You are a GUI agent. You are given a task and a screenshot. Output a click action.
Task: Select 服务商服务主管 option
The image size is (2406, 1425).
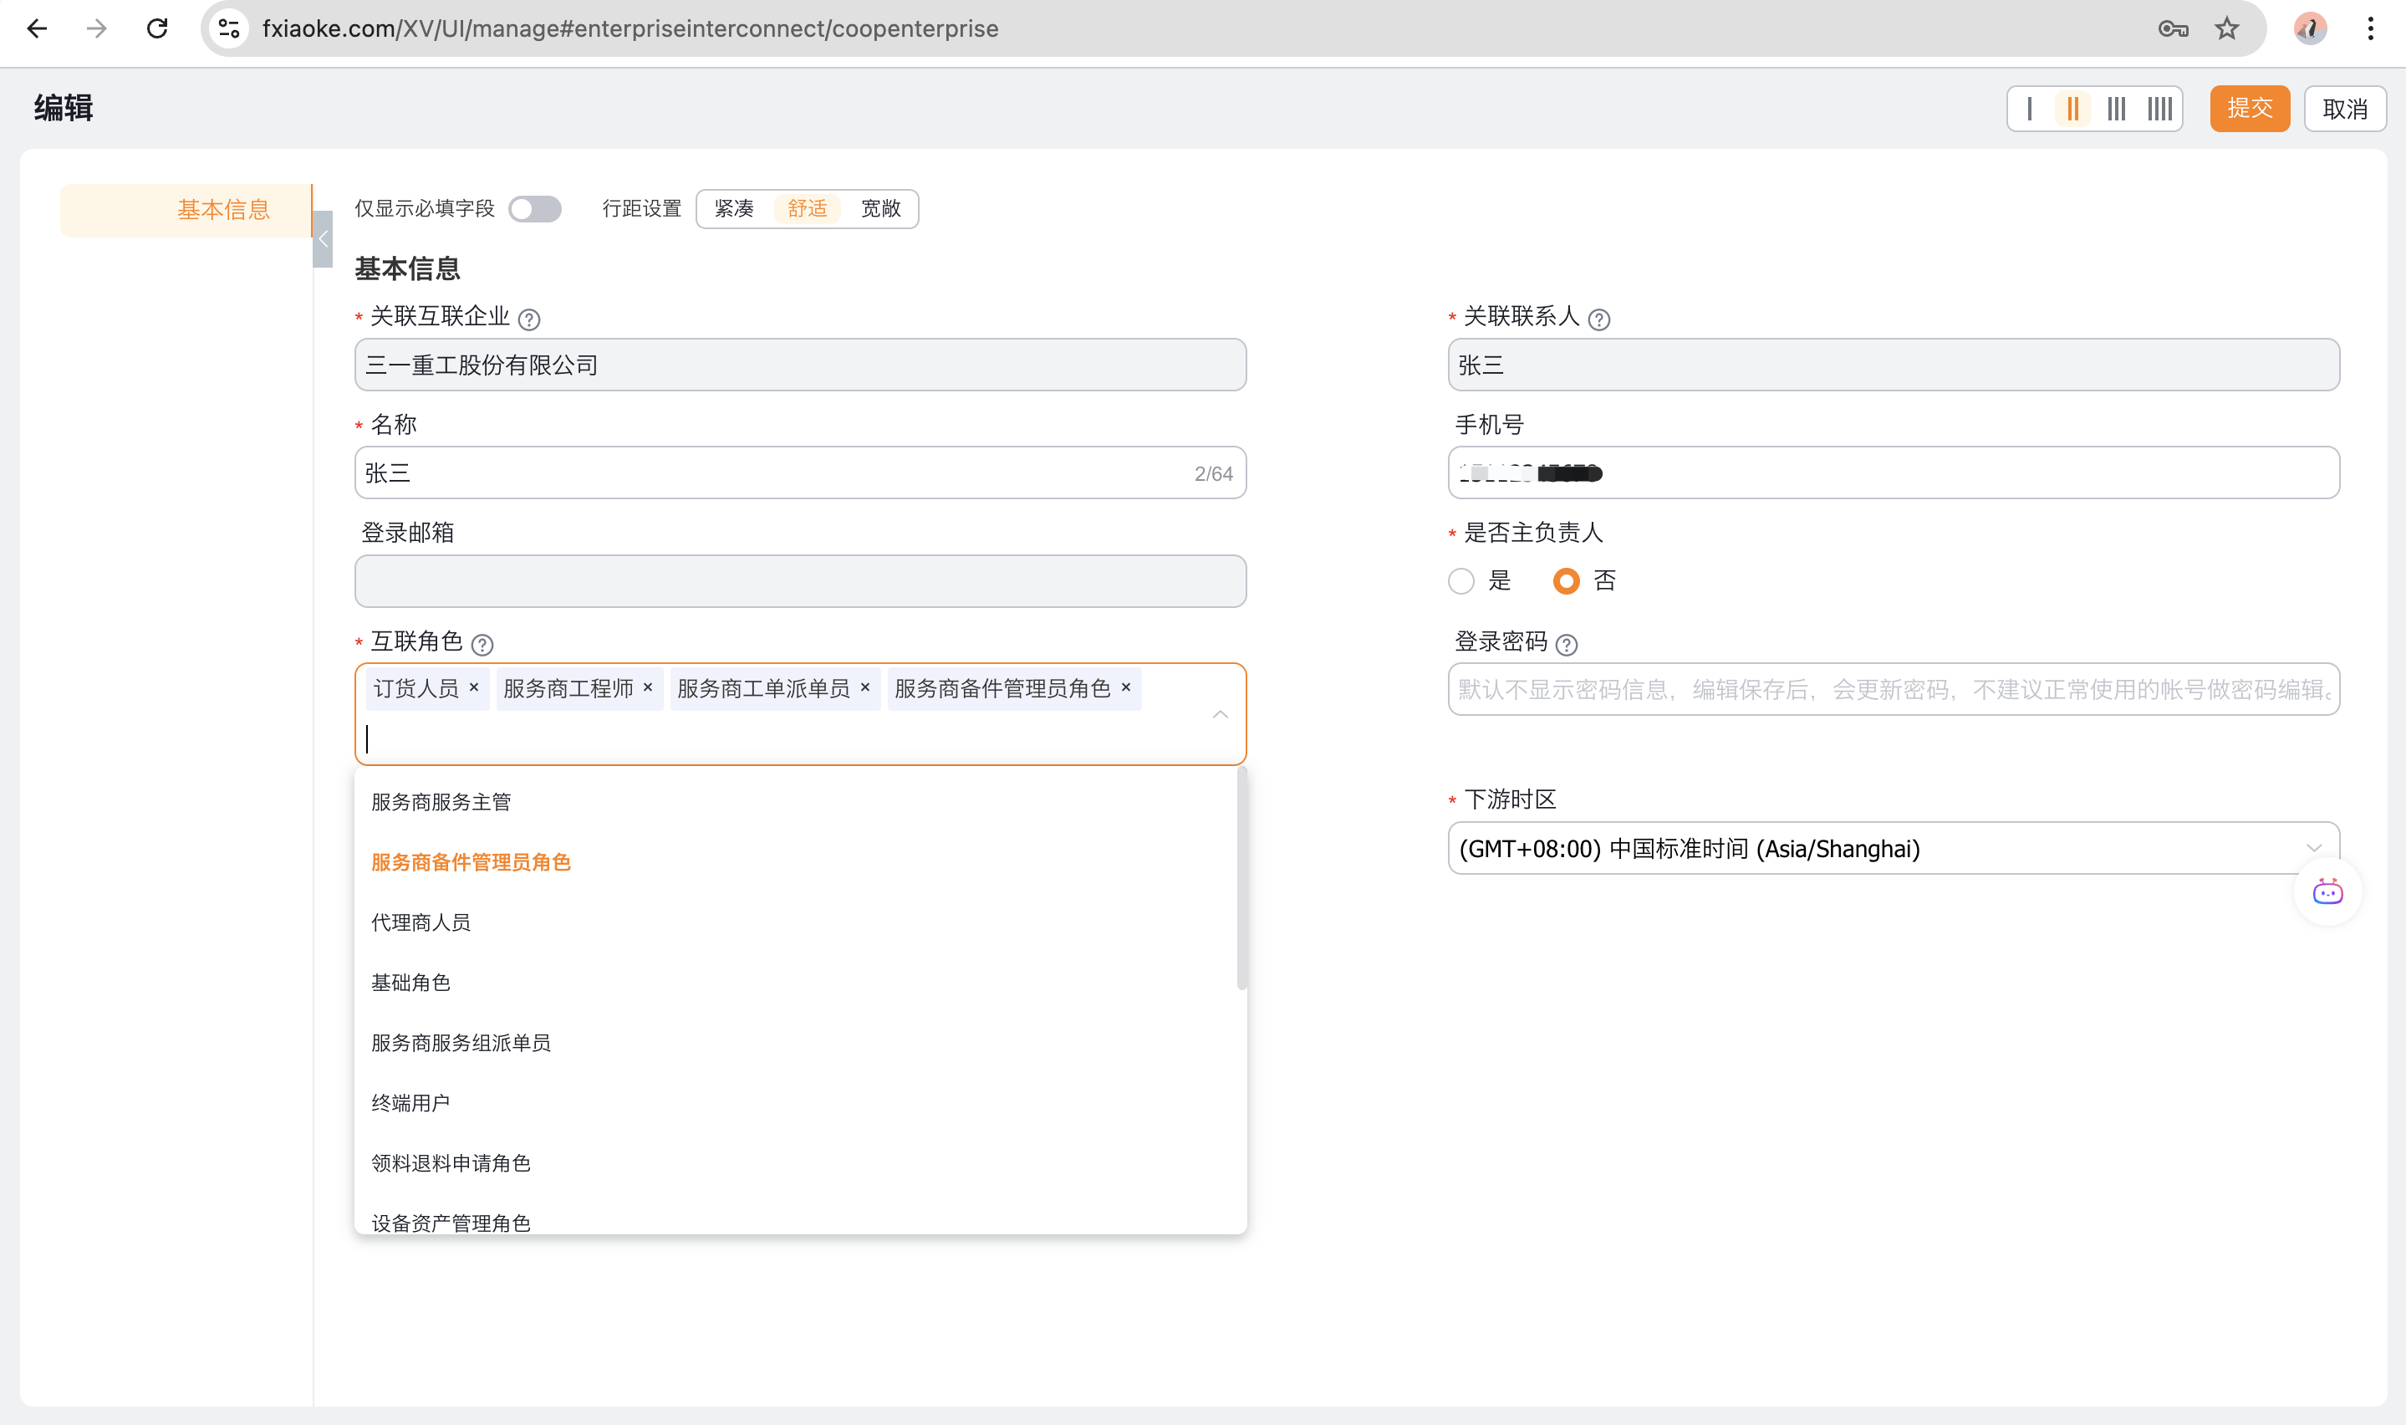pos(441,802)
